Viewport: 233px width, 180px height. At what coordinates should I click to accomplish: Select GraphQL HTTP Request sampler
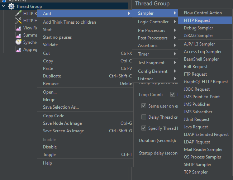pyautogui.click(x=205, y=82)
